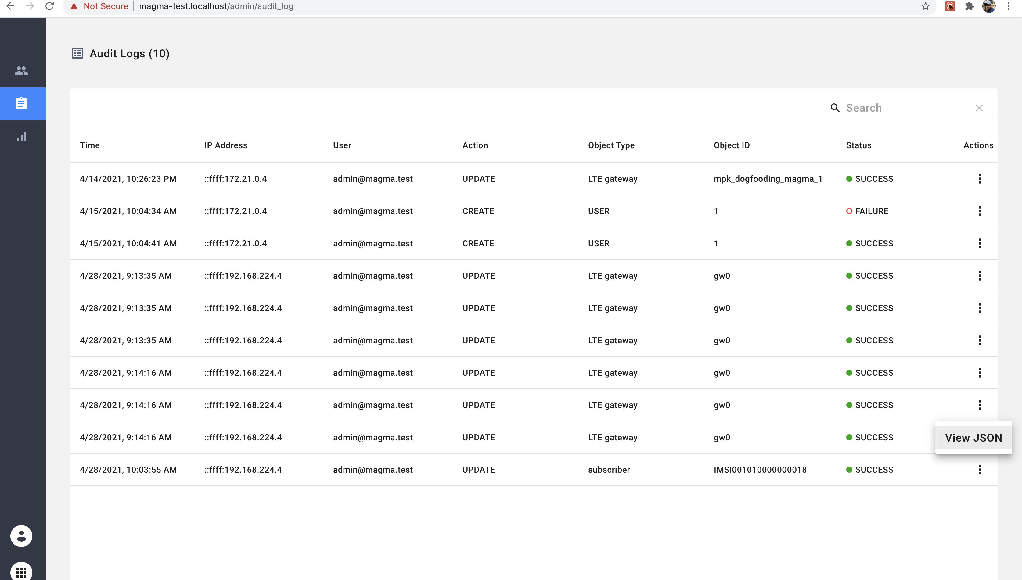Viewport: 1022px width, 580px height.
Task: Click the browser profile avatar
Action: 990,6
